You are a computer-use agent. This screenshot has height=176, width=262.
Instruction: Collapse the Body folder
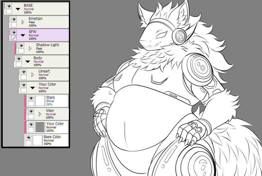pyautogui.click(x=28, y=62)
